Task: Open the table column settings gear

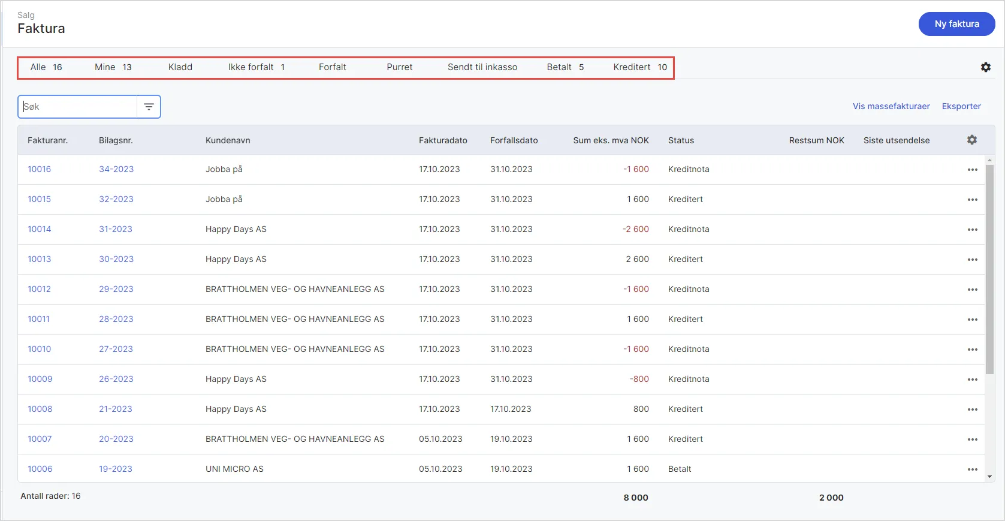Action: pyautogui.click(x=971, y=140)
